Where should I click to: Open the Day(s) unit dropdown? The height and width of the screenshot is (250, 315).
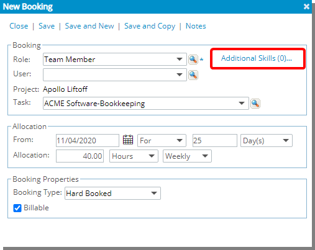click(267, 141)
